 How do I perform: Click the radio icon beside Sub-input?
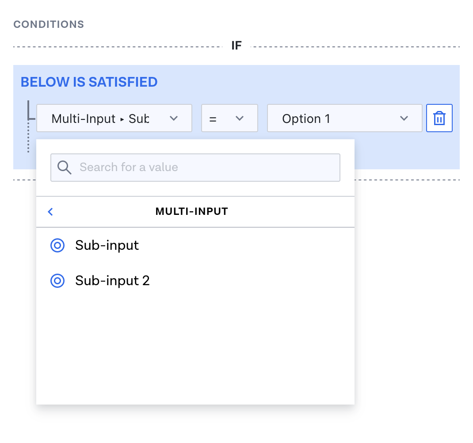pyautogui.click(x=57, y=245)
